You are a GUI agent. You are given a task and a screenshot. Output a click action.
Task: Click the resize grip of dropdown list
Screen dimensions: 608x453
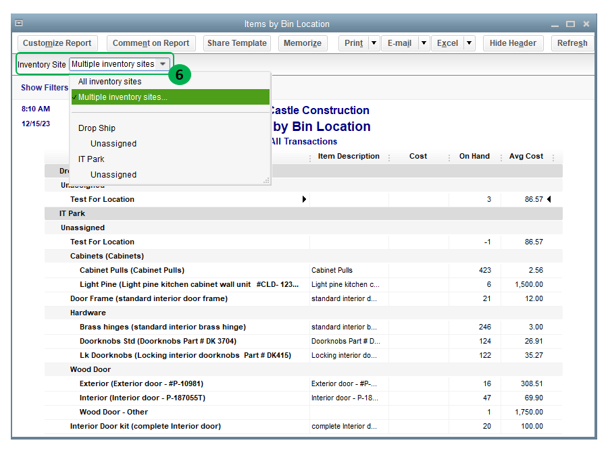266,180
